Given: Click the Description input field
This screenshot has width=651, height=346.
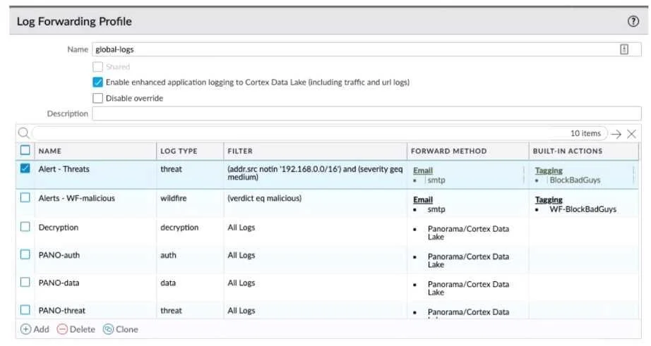Looking at the screenshot, I should click(x=366, y=113).
